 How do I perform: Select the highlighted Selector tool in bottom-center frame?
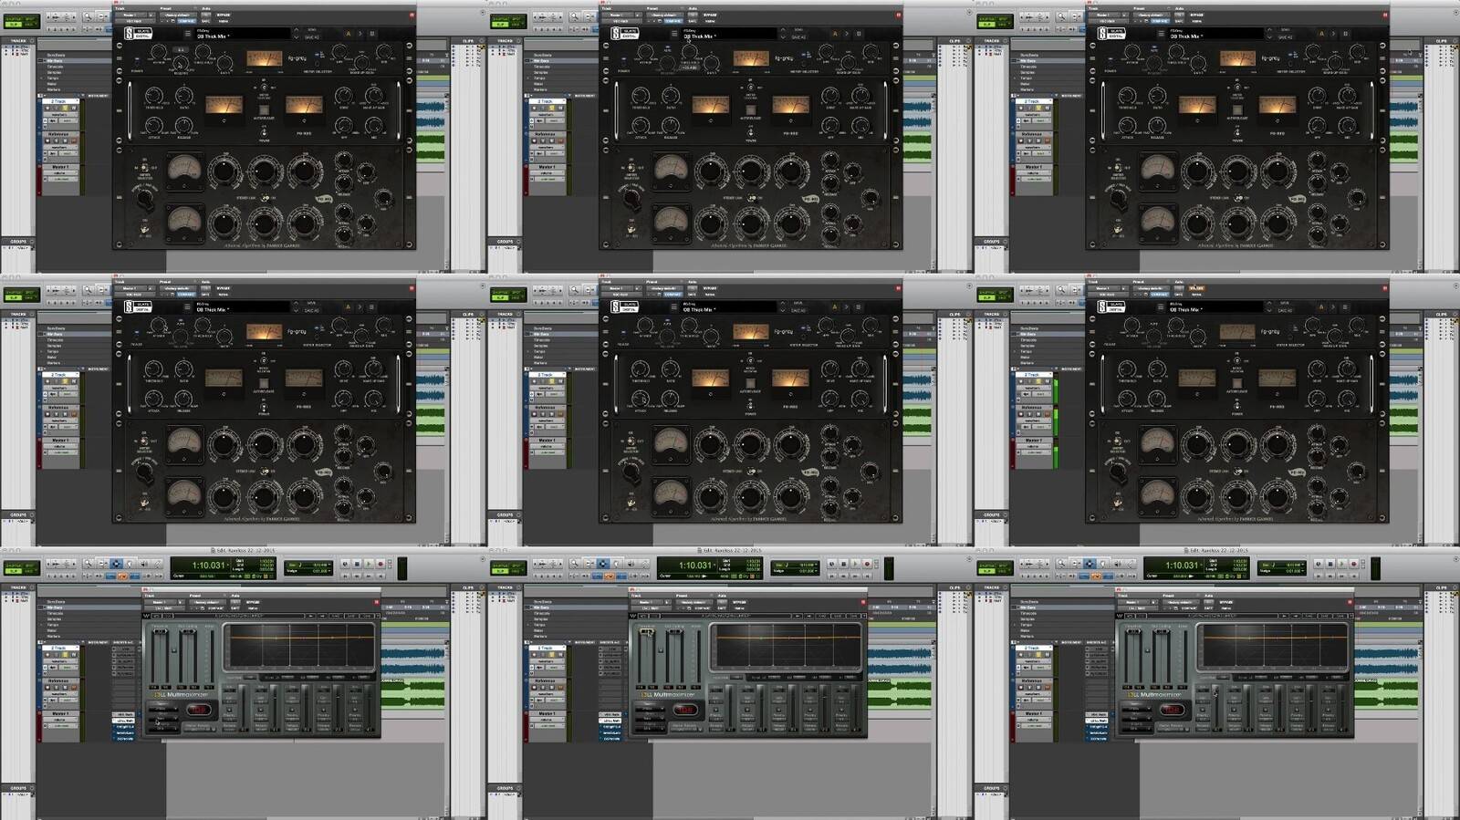click(602, 563)
